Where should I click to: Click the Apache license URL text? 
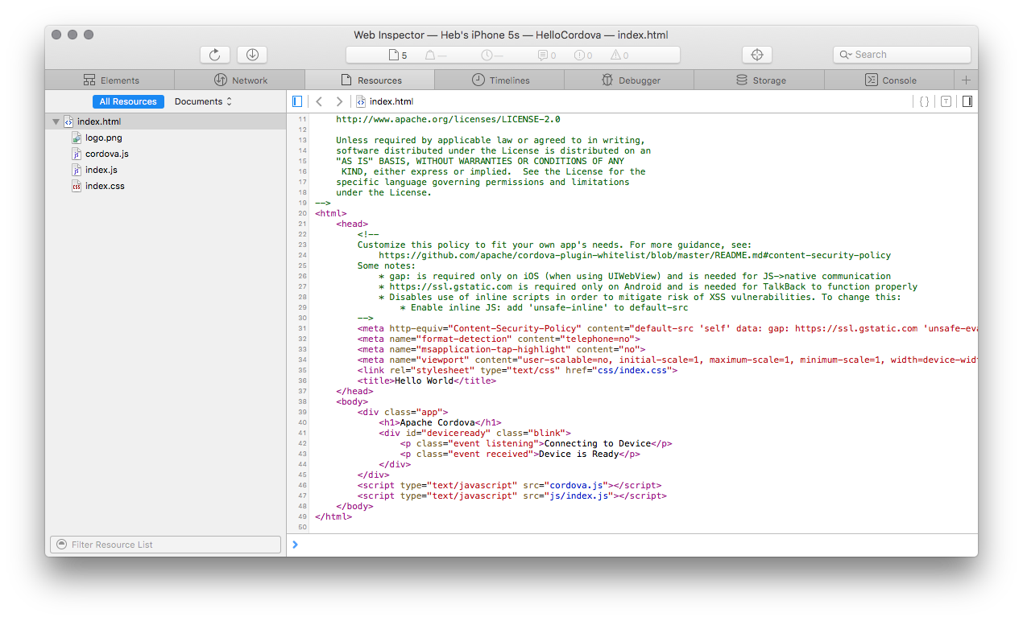(x=448, y=119)
